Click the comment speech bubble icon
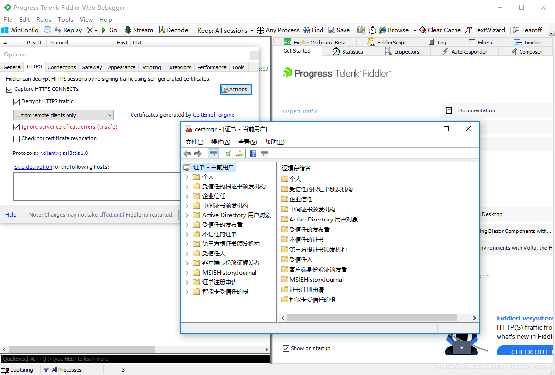The height and width of the screenshot is (375, 555). pyautogui.click(x=47, y=30)
